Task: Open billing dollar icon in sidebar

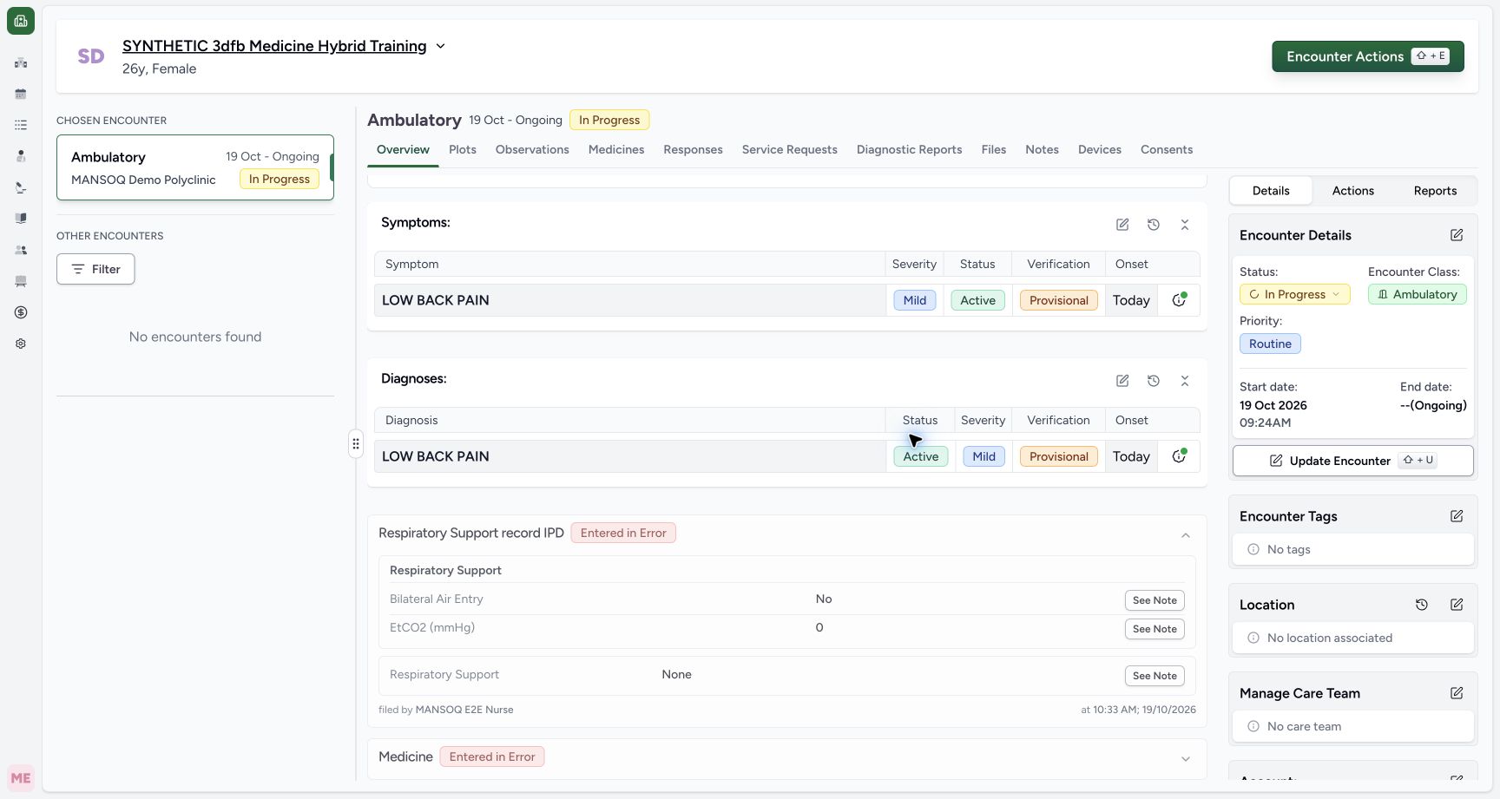Action: [21, 312]
